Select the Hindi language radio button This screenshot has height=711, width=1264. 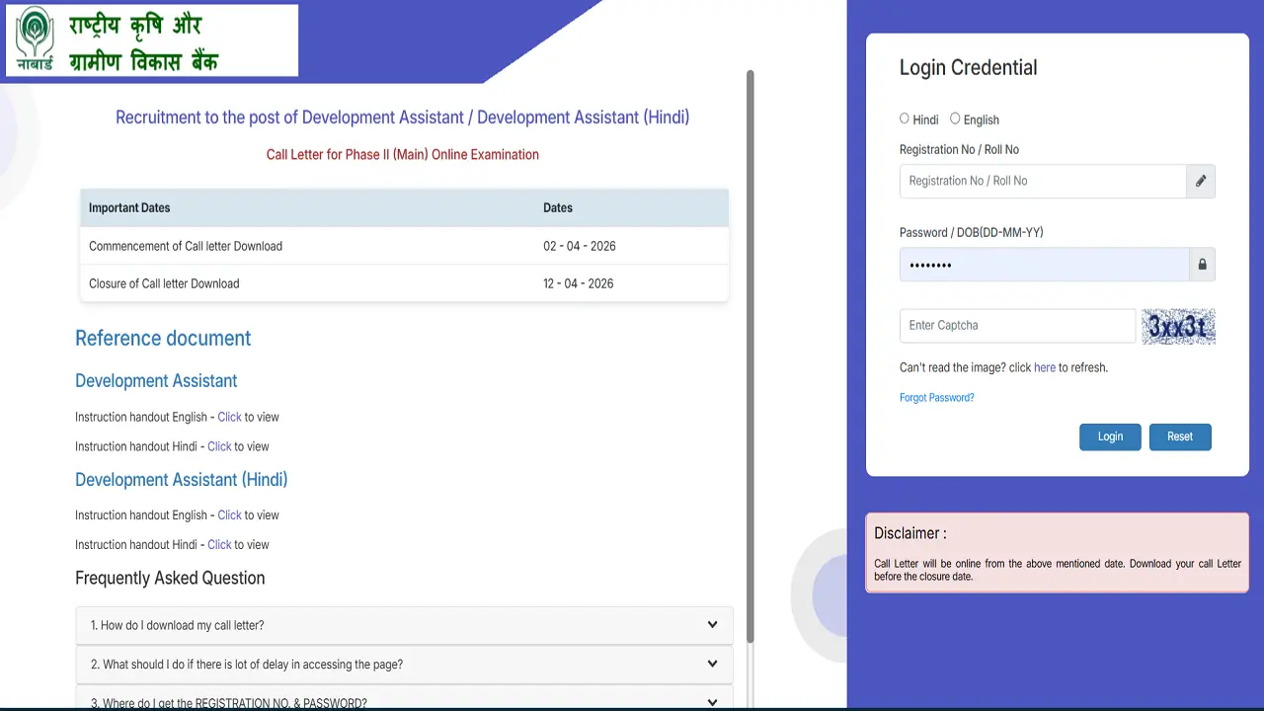tap(904, 118)
